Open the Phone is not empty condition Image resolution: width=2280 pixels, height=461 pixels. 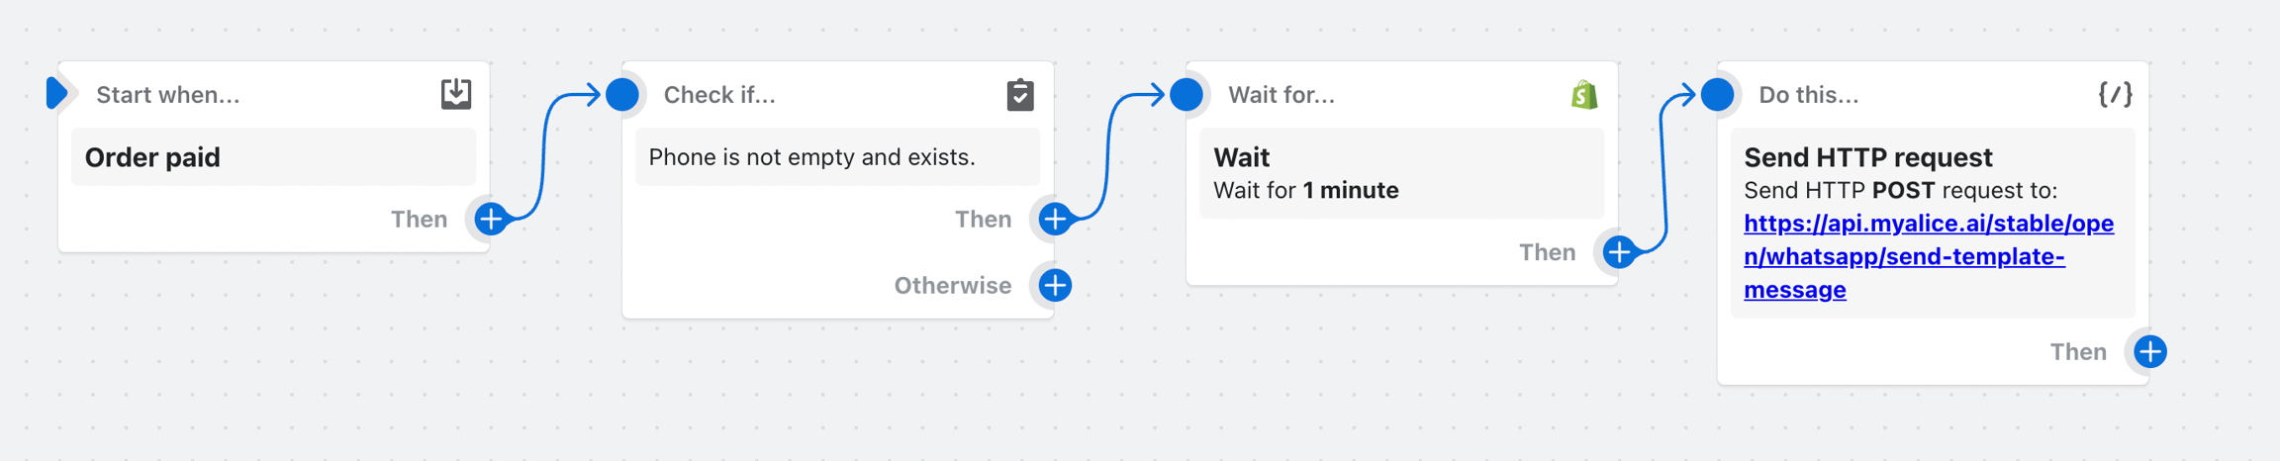837,157
